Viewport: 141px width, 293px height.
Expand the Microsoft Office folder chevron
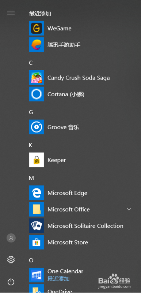click(x=129, y=209)
